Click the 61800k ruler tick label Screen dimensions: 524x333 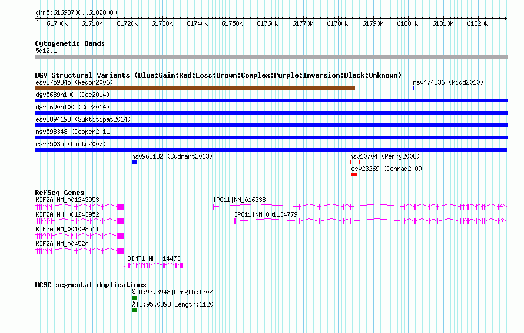407,24
